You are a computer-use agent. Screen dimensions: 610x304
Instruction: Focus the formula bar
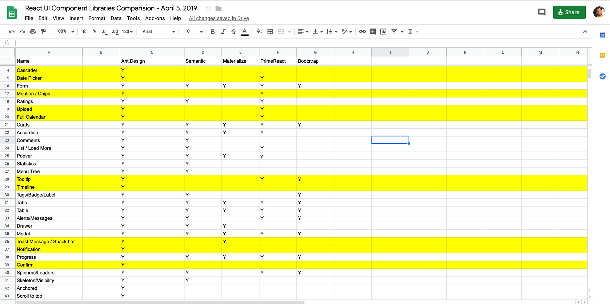point(303,43)
